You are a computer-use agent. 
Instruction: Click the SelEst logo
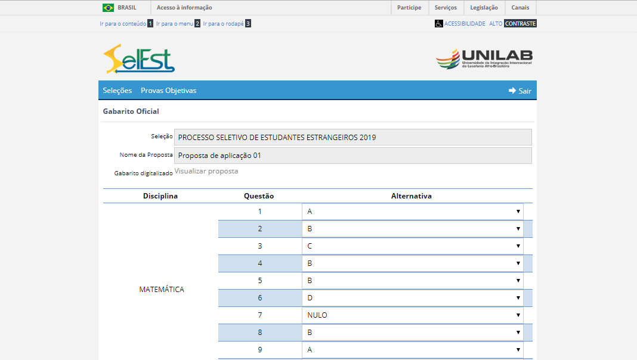(x=139, y=59)
